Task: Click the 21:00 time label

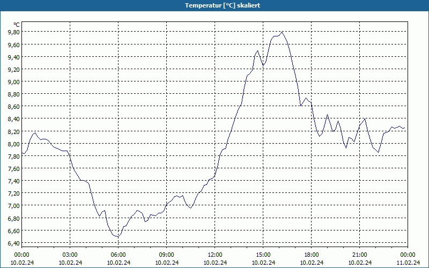Action: click(x=360, y=255)
